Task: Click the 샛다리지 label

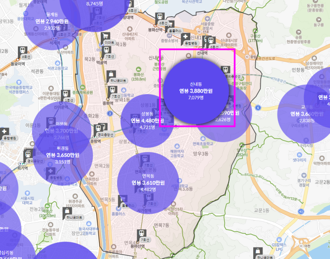Action: coord(299,160)
